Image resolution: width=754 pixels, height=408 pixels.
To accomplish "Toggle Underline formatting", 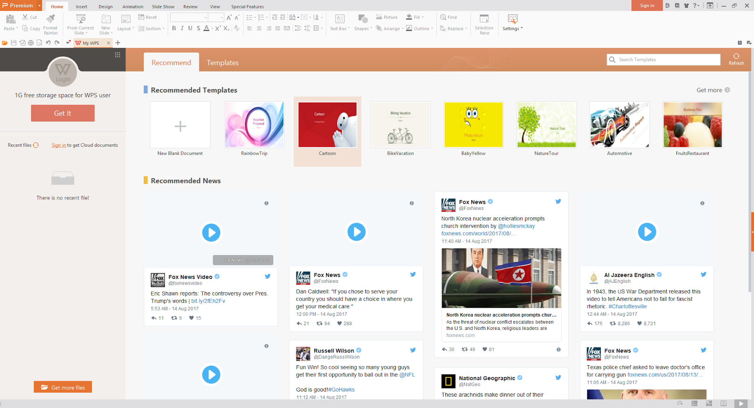I will (x=190, y=28).
